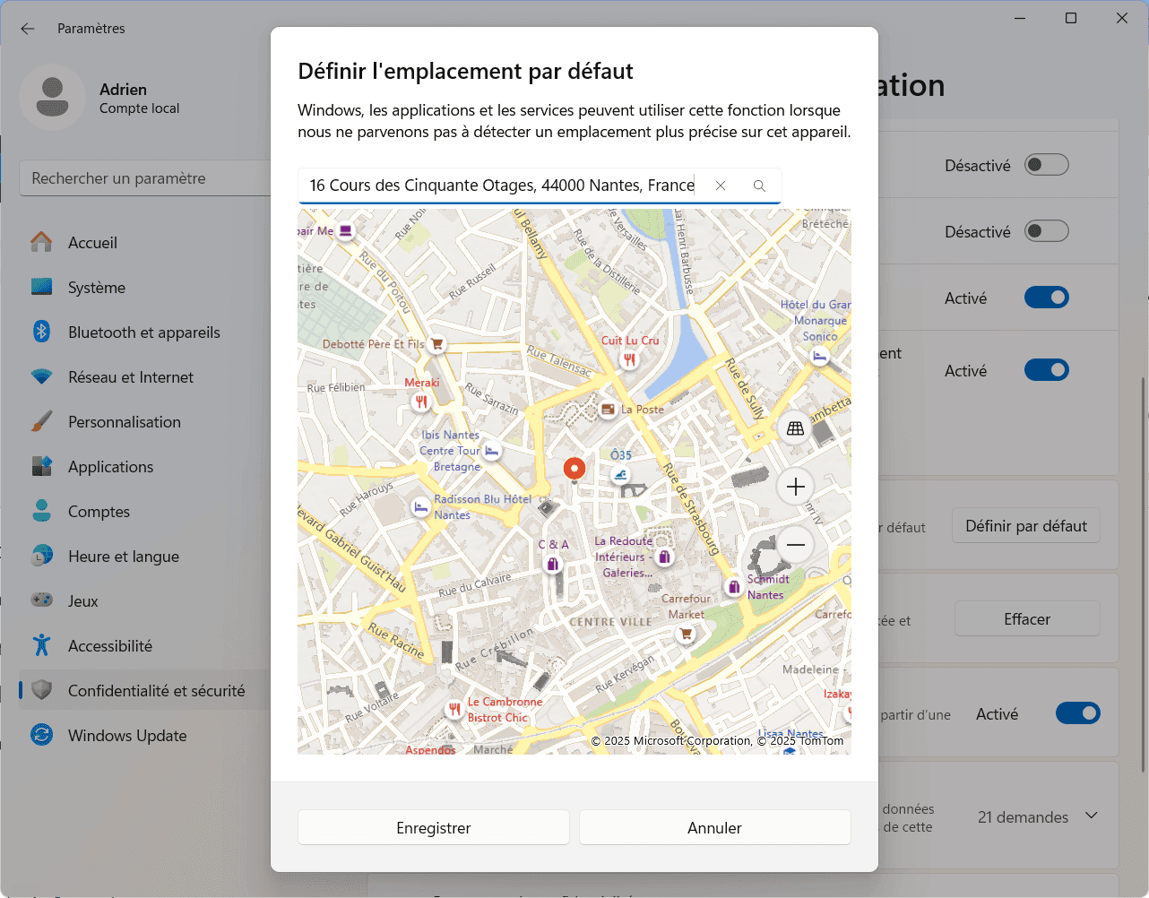Click the Schmidt Nantes shopping bag icon
The image size is (1149, 898).
tap(734, 587)
